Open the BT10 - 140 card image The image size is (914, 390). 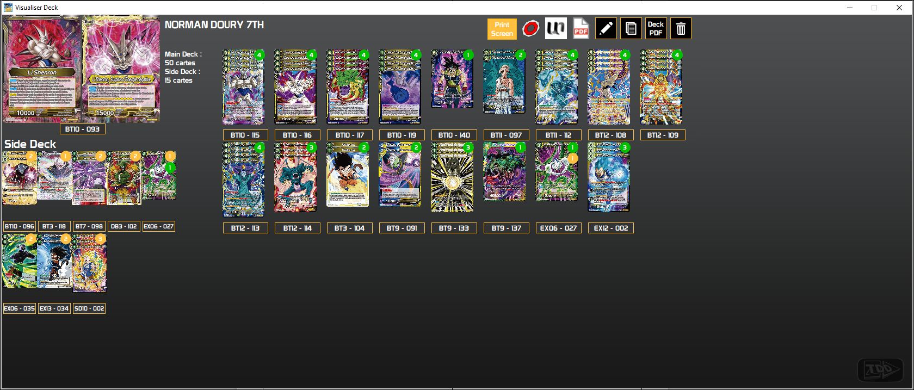tap(452, 79)
